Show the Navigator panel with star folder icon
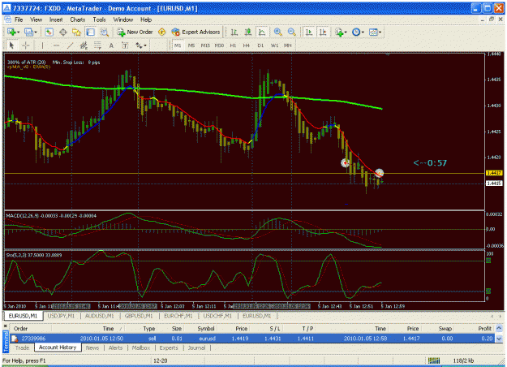The image size is (507, 367). (76, 32)
